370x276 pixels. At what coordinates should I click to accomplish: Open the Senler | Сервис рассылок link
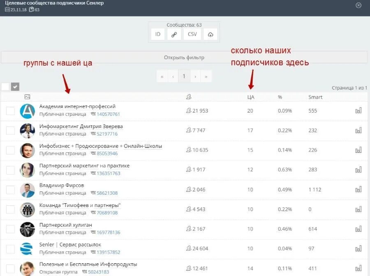click(x=70, y=245)
